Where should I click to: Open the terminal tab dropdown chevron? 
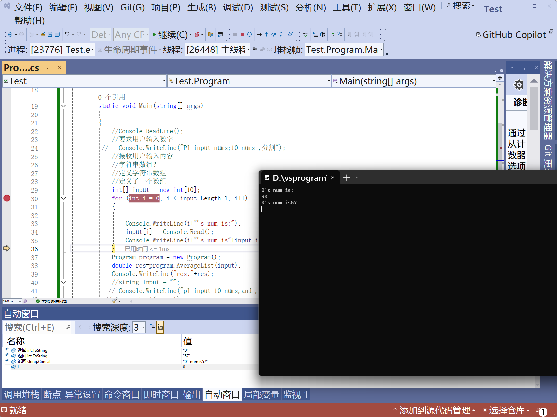357,178
